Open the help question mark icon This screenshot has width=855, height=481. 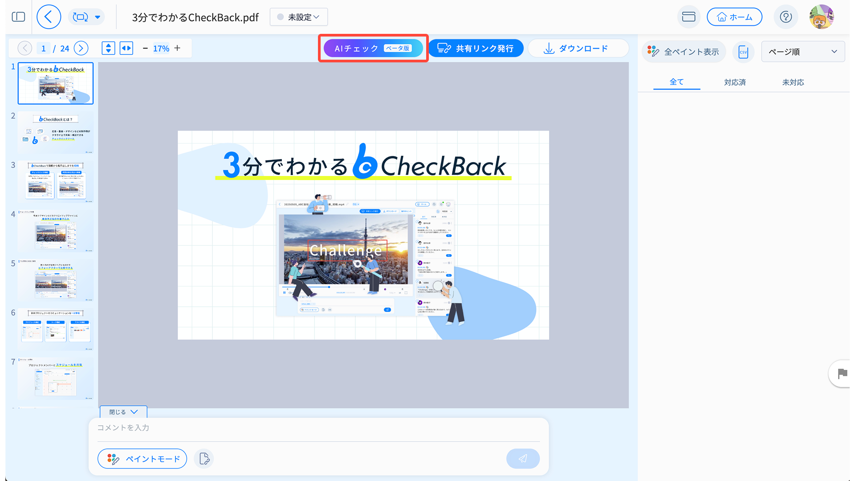[x=786, y=17]
